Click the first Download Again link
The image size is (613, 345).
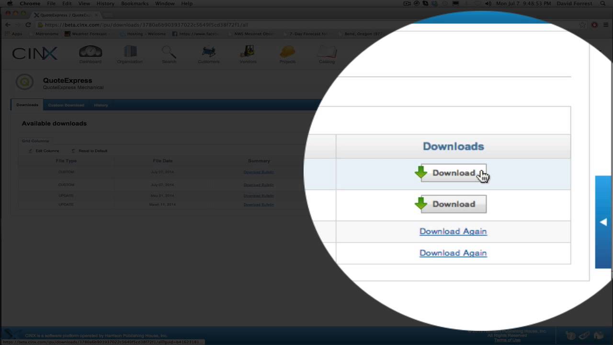pyautogui.click(x=453, y=231)
